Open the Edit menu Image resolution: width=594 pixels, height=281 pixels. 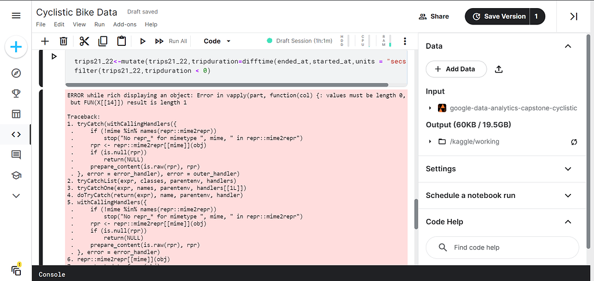point(59,24)
